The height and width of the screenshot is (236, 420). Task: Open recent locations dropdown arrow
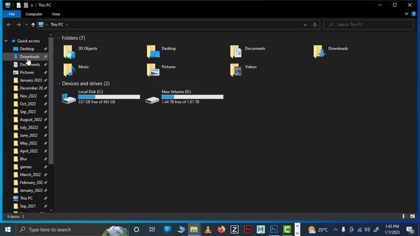pos(26,25)
